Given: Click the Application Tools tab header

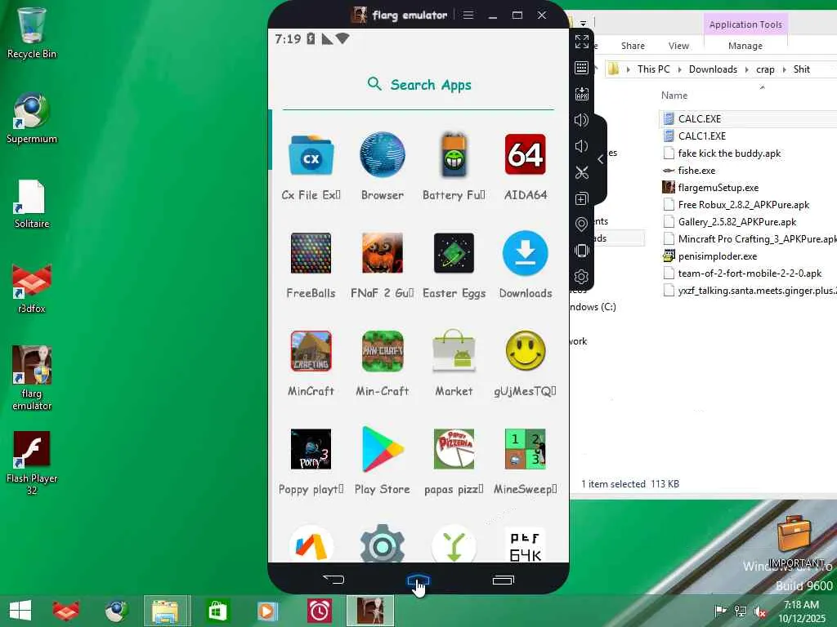Looking at the screenshot, I should 745,24.
